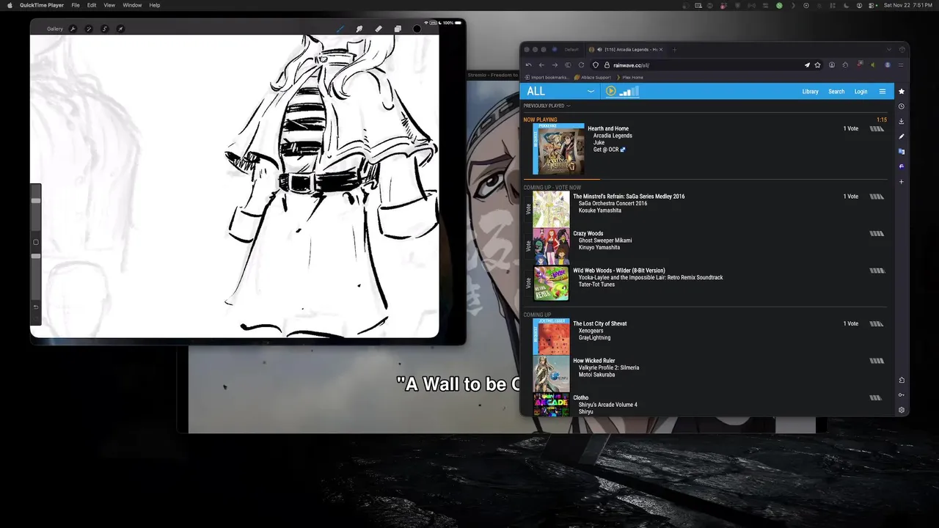
Task: Adjust Procreate brush opacity slider handle
Action: tap(36, 256)
